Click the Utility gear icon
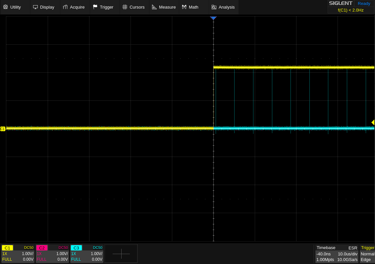 pyautogui.click(x=5, y=7)
